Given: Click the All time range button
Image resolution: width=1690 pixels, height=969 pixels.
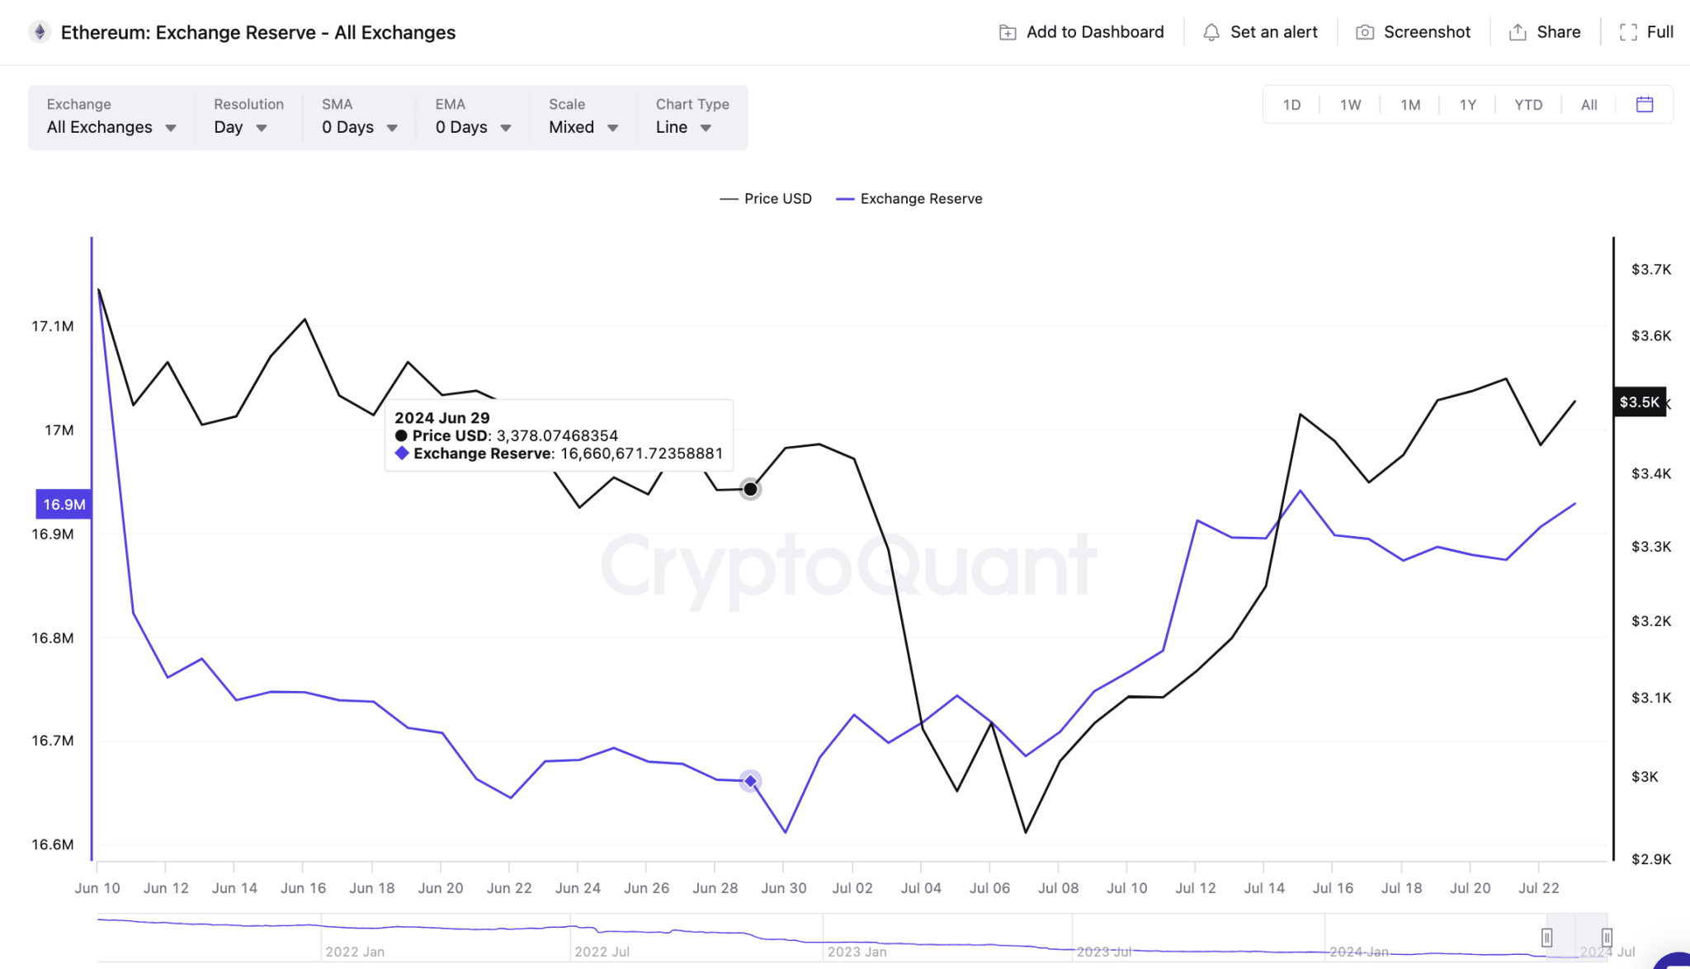Looking at the screenshot, I should pos(1588,104).
